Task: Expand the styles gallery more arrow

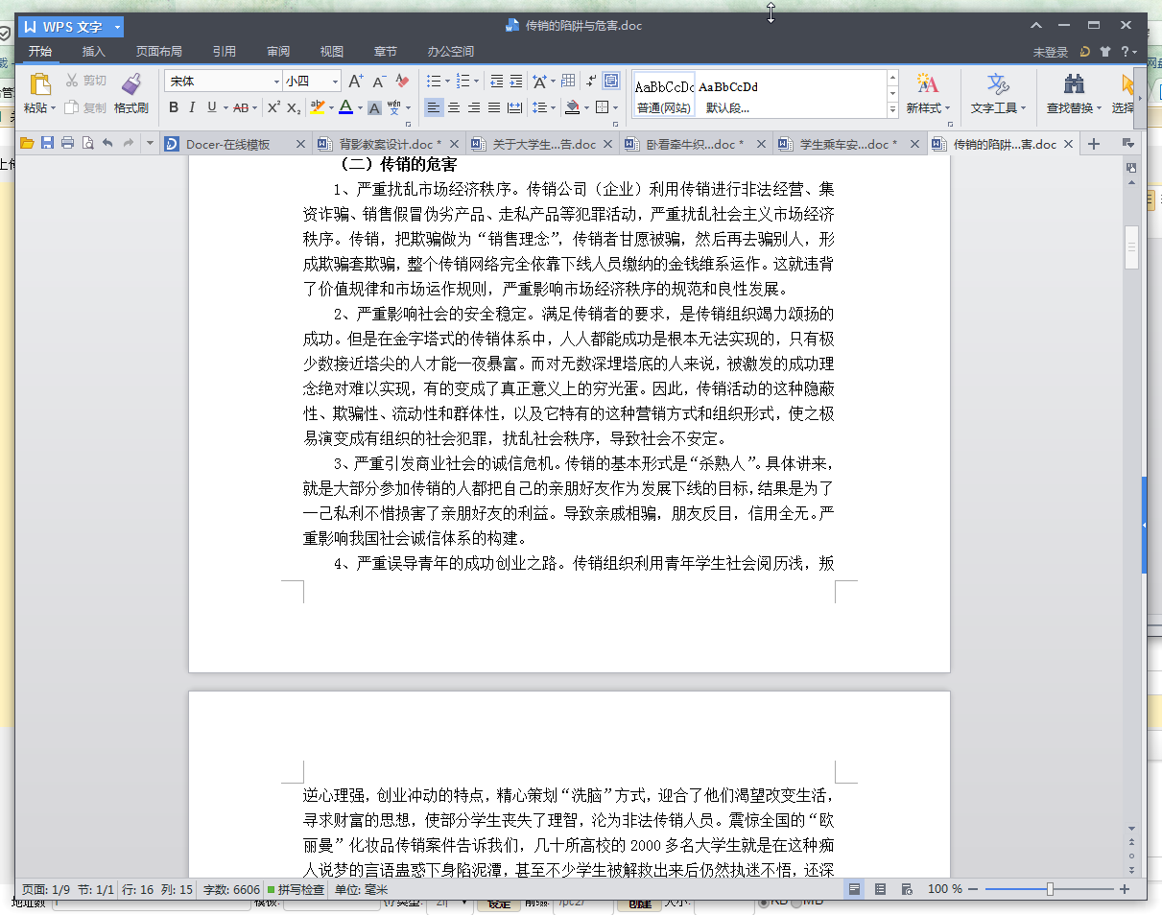Action: pyautogui.click(x=892, y=111)
